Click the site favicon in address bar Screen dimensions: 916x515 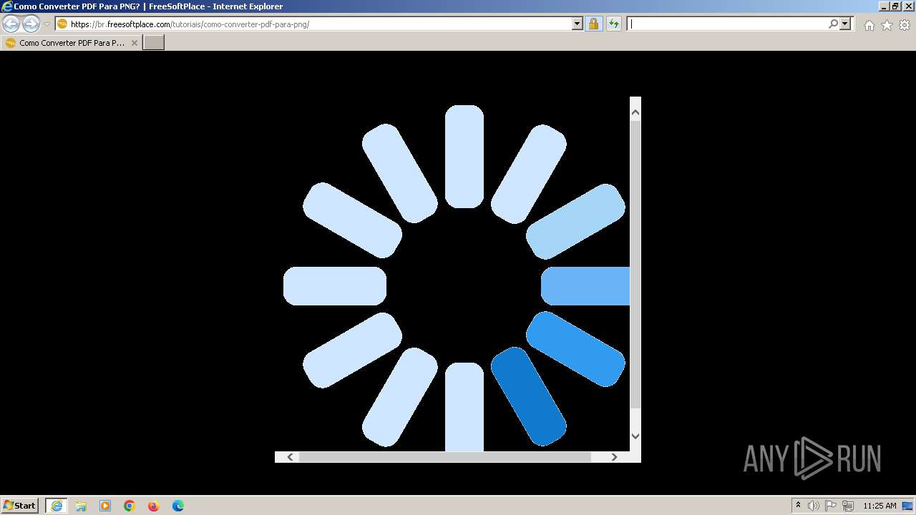coord(62,24)
